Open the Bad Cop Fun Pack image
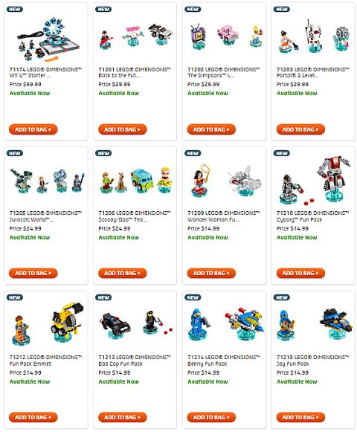 (136, 323)
